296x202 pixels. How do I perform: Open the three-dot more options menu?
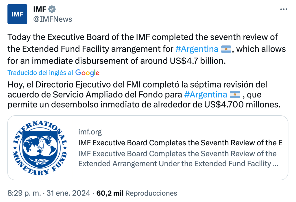284,9
